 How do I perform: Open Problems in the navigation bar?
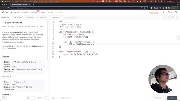[25, 12]
